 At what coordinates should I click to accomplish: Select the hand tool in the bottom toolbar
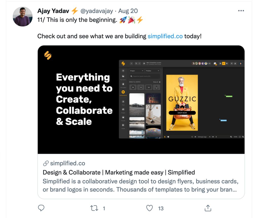168,137
